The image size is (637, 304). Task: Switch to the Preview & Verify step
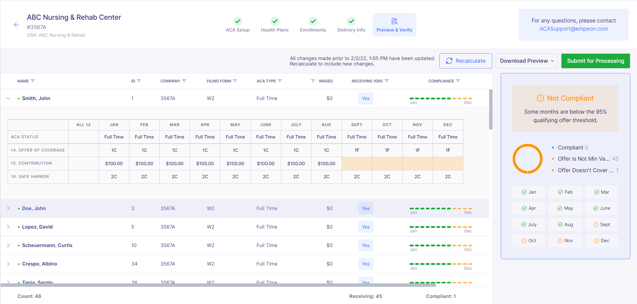pyautogui.click(x=394, y=25)
